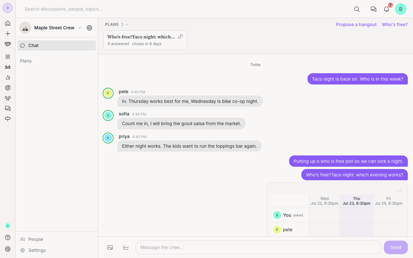Select the Chat tab
413x258 pixels.
56,45
